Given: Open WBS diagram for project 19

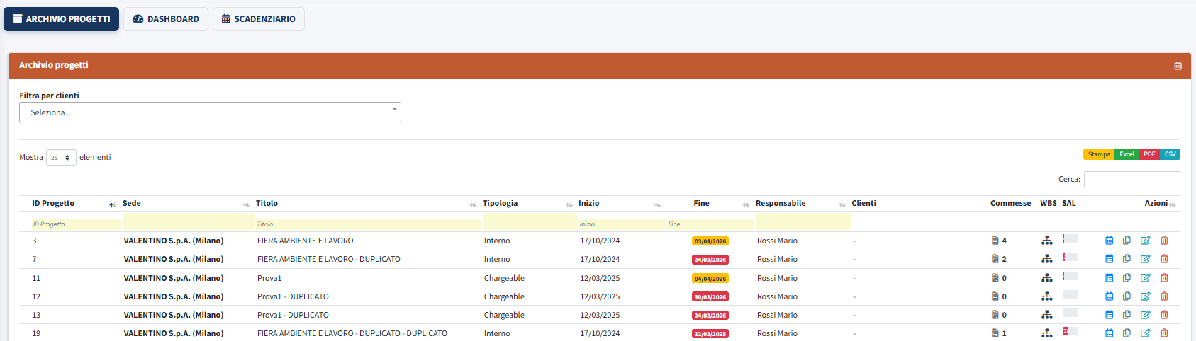Looking at the screenshot, I should coord(1046,333).
